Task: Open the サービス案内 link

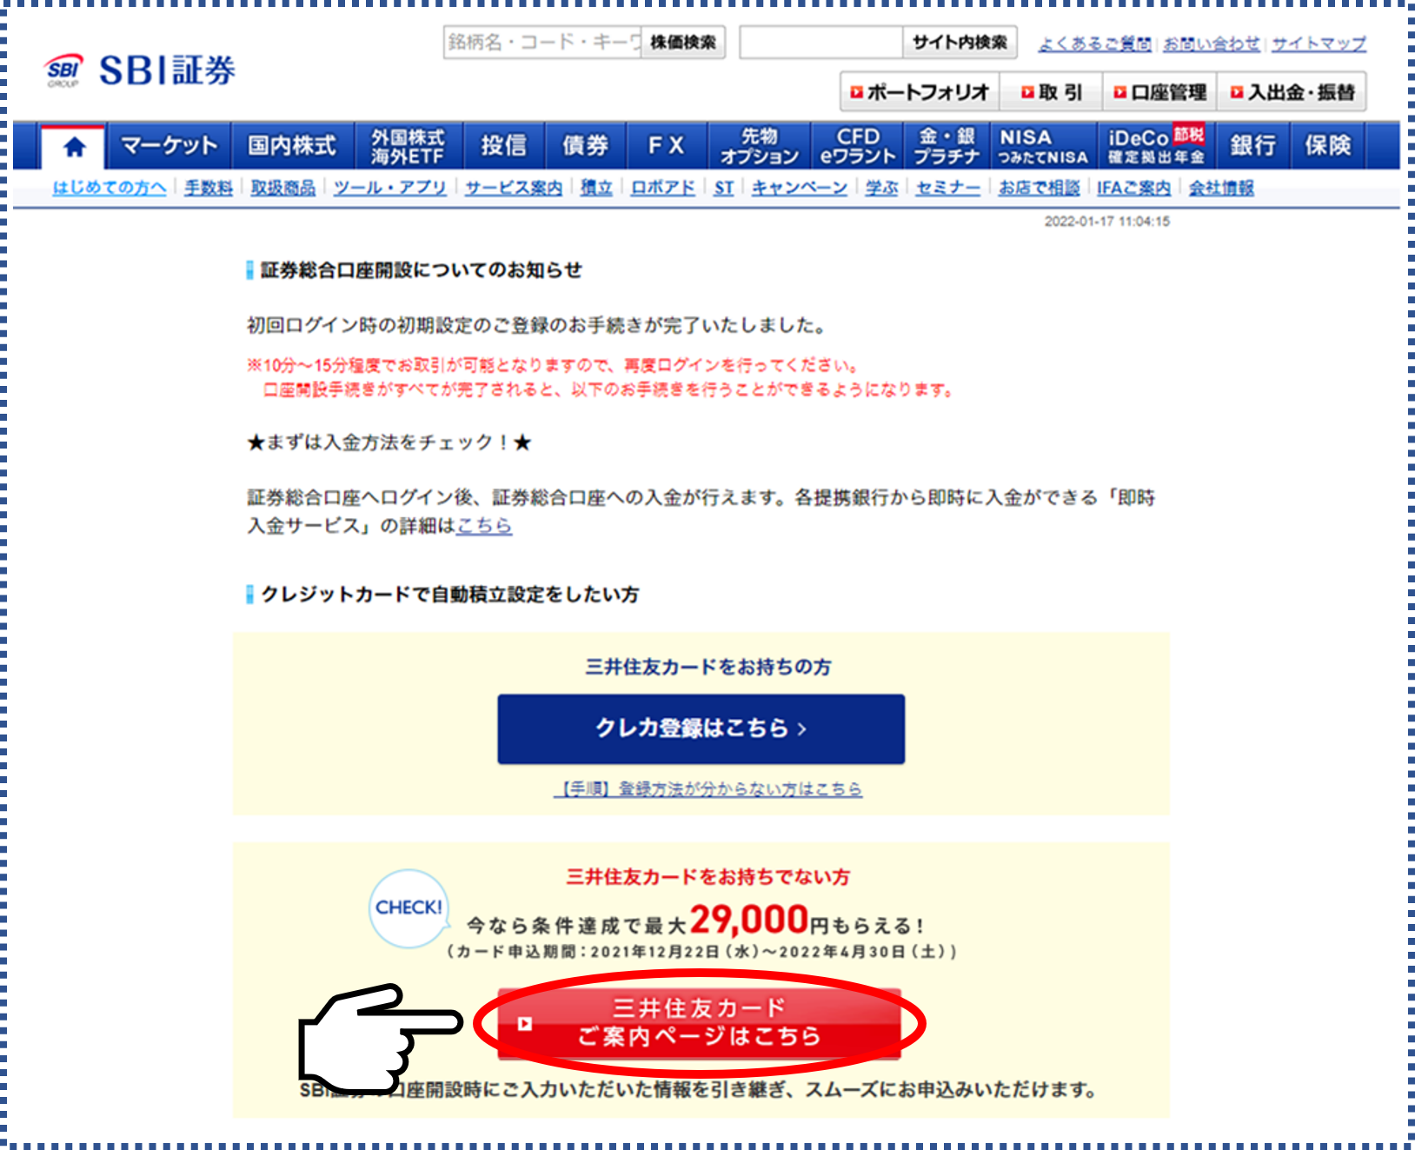Action: click(514, 188)
